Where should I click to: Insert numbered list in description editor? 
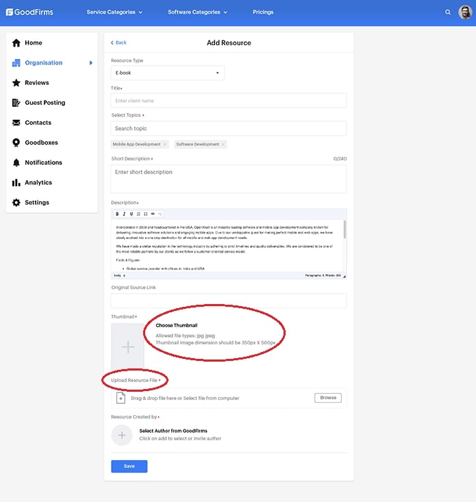coord(138,214)
